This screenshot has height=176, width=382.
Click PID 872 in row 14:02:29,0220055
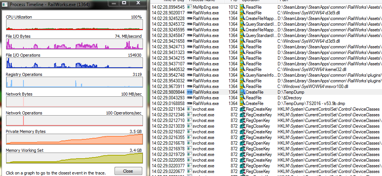[234, 160]
